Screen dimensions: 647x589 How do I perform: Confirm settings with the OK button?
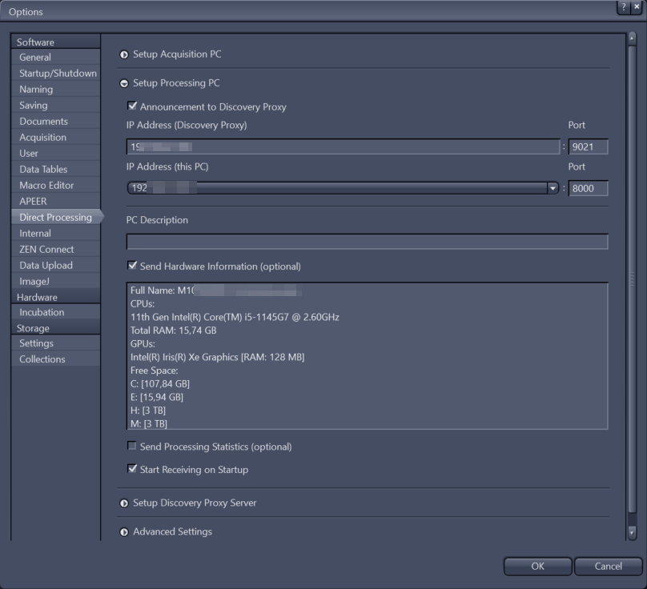pyautogui.click(x=537, y=566)
